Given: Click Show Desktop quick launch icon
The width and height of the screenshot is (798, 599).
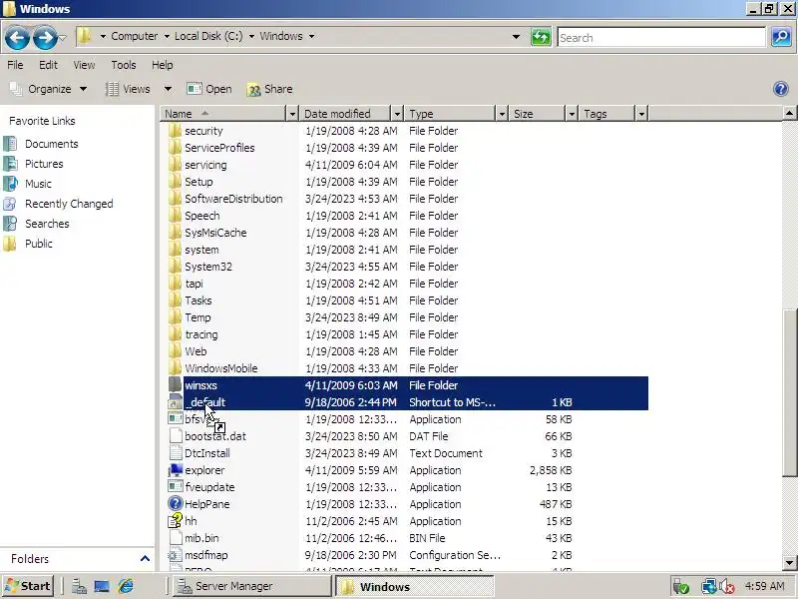Looking at the screenshot, I should click(x=102, y=586).
